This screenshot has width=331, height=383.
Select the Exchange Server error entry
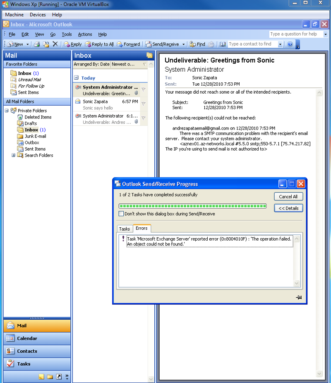pos(210,241)
